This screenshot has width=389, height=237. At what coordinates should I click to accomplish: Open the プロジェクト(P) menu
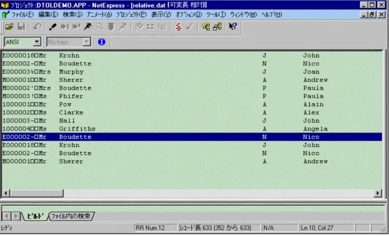132,14
